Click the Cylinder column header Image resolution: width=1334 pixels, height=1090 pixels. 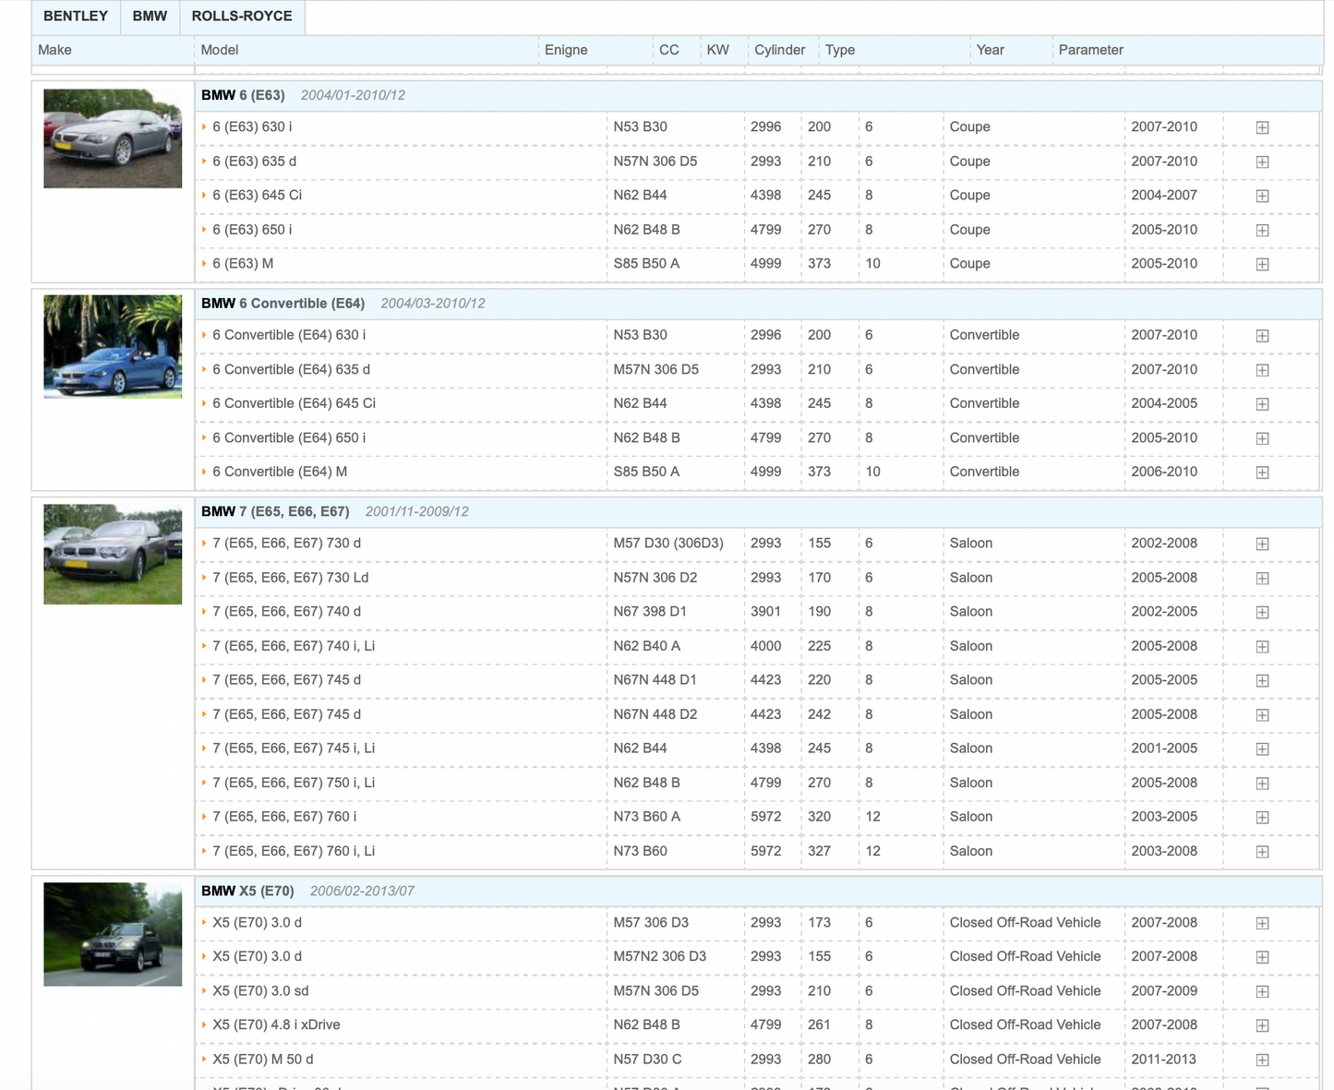pyautogui.click(x=779, y=50)
